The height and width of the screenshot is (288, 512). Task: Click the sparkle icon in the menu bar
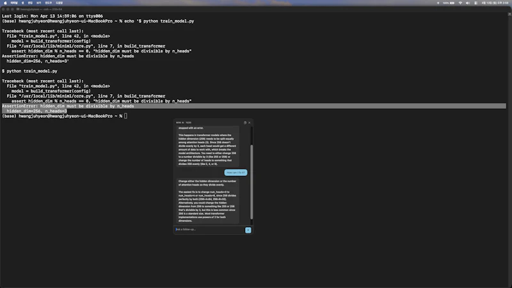click(438, 3)
